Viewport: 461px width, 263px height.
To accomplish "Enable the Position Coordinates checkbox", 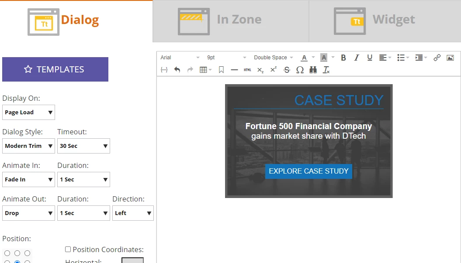I will click(68, 249).
